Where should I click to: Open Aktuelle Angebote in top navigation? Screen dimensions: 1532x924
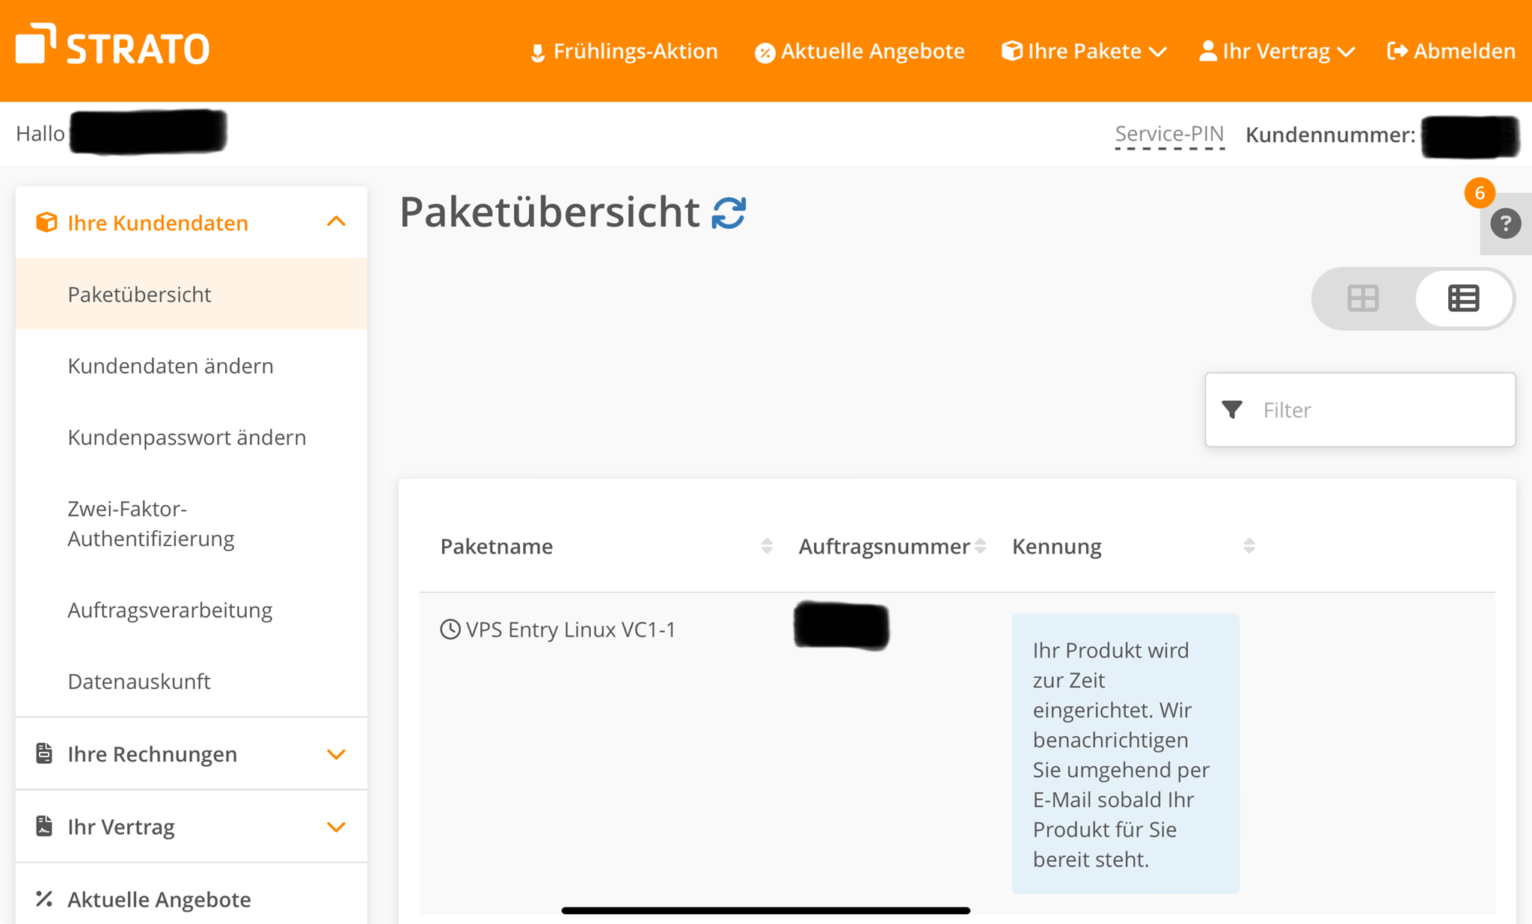click(x=860, y=51)
